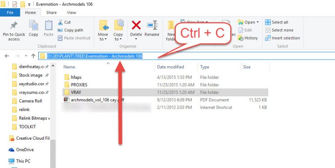Click the Pin to Quick access icon

click(14, 26)
